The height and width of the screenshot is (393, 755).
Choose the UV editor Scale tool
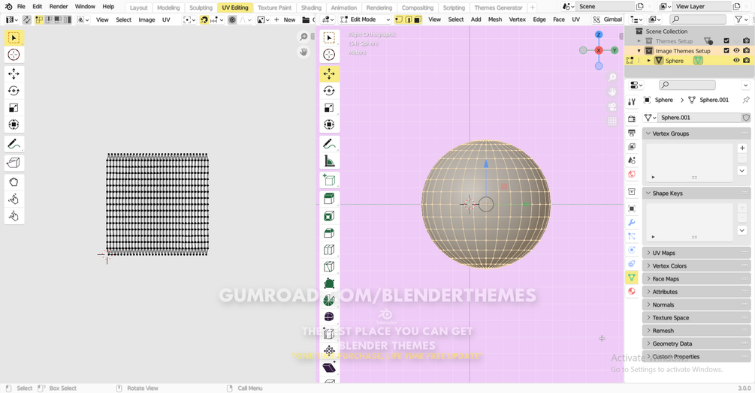pos(14,107)
